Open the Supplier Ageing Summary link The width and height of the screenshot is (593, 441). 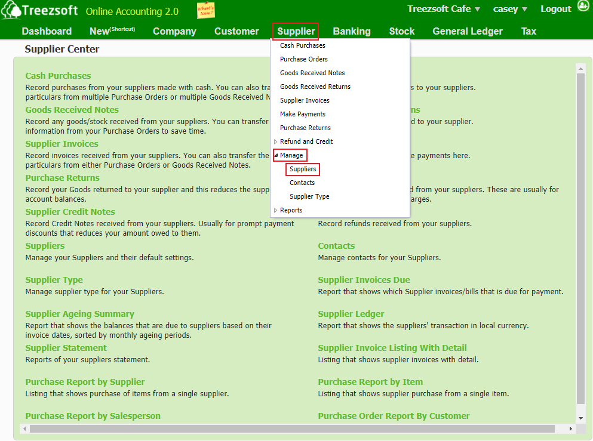point(79,314)
